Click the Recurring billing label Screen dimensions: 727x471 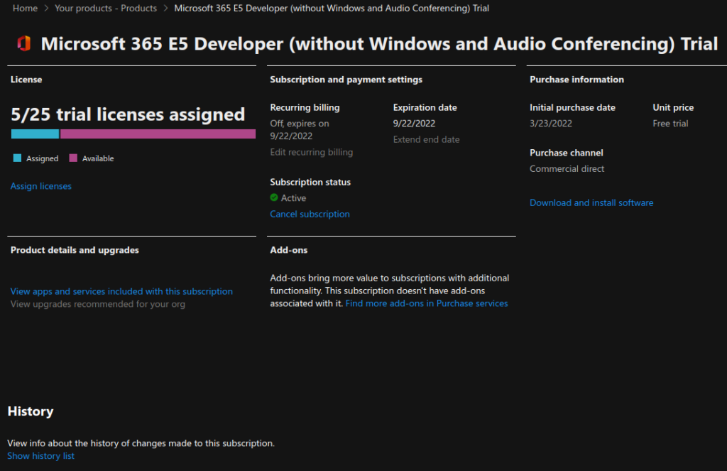[x=305, y=108]
